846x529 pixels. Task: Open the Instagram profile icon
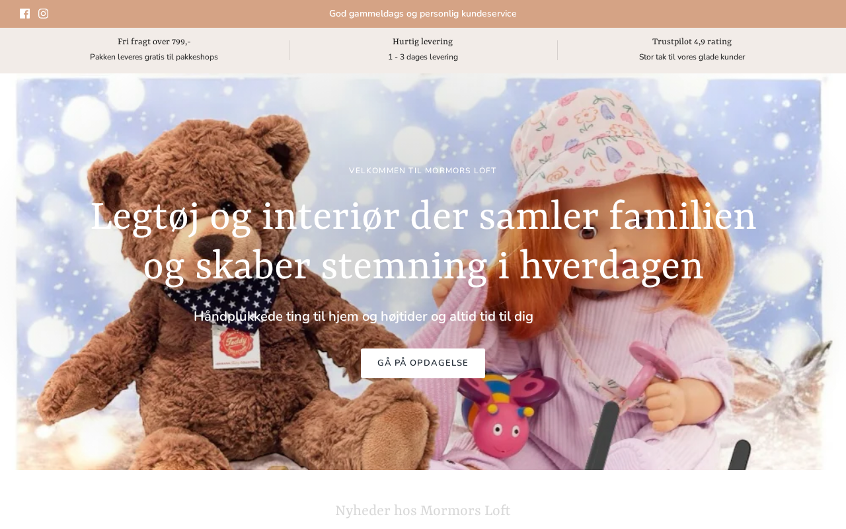pos(44,14)
